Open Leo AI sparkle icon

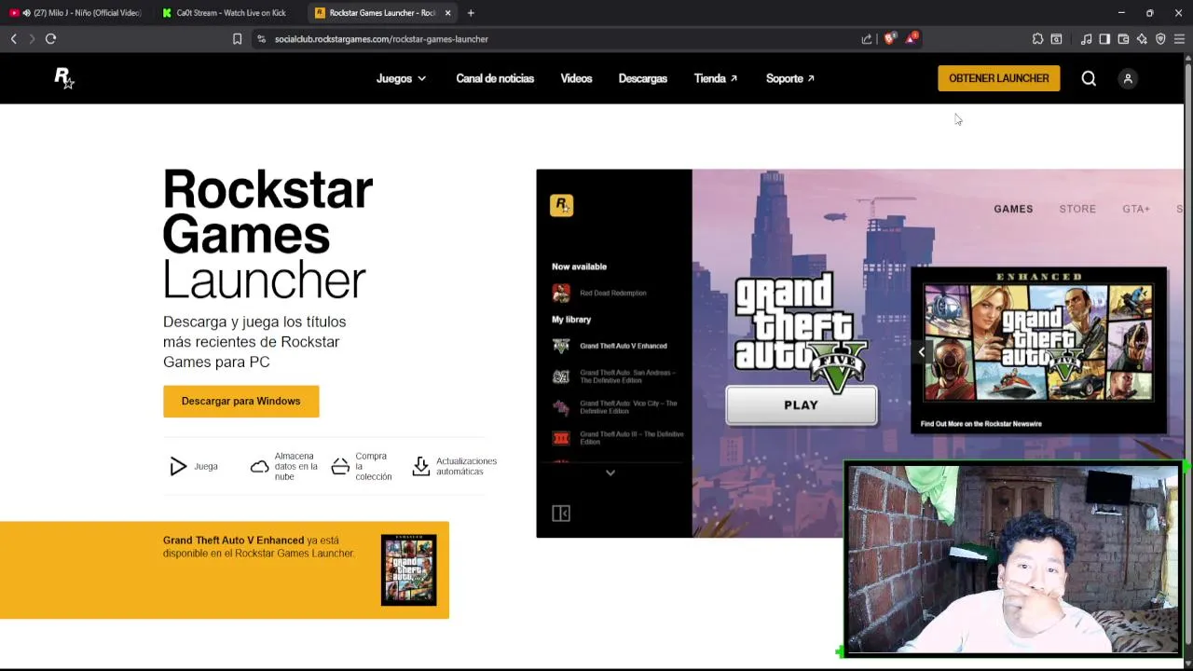(x=1142, y=39)
